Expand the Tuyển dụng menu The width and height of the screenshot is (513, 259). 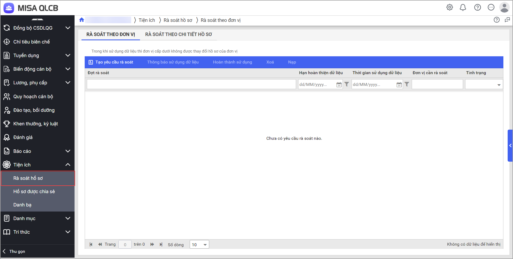coord(68,55)
